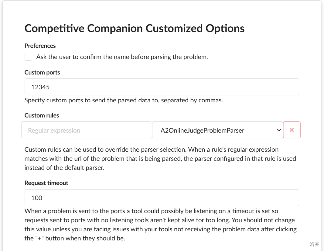The height and width of the screenshot is (251, 324).
Task: Open the A2OnlineJudgeProblemParser parser dropdown
Action: 217,130
